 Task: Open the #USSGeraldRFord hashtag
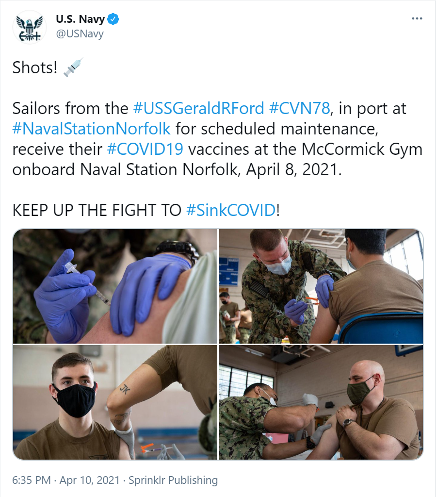(198, 108)
